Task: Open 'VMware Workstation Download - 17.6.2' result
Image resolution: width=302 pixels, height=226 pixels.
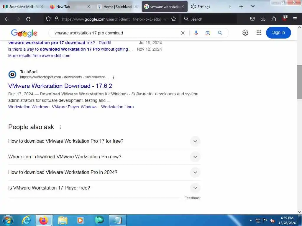Action: click(60, 86)
